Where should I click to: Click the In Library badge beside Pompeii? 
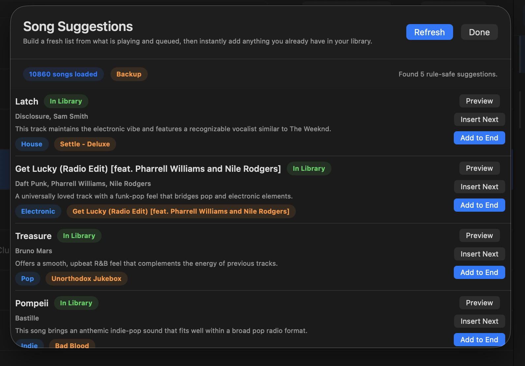[x=76, y=303]
